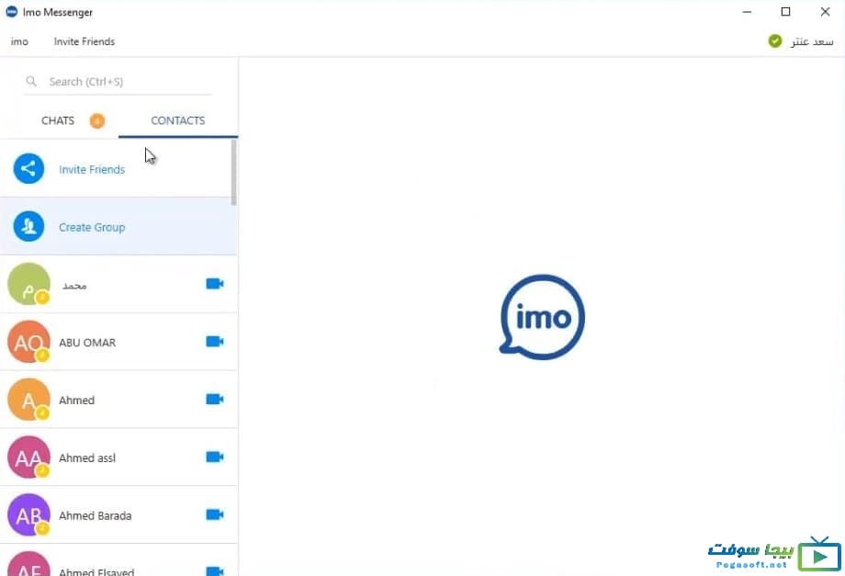This screenshot has width=845, height=576.
Task: Start video call with محمد
Action: coord(215,284)
